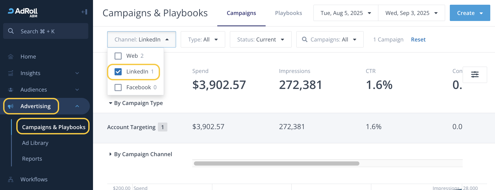Open the Campaigns: All filter dropdown
This screenshot has height=190, width=495.
pos(330,39)
